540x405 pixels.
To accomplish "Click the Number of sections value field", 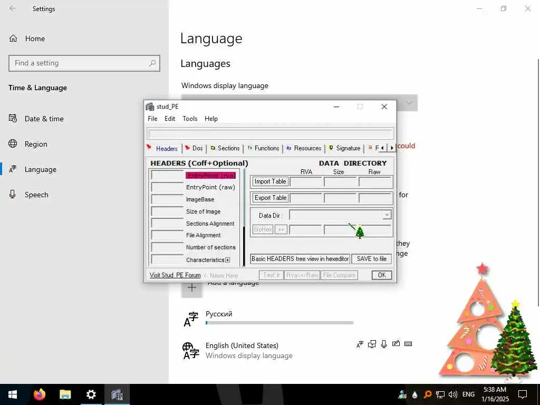I will (x=167, y=247).
